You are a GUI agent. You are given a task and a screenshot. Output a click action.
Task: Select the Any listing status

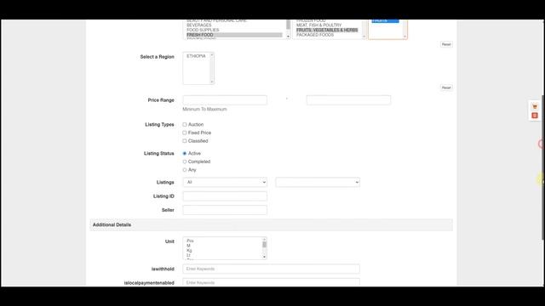point(185,170)
